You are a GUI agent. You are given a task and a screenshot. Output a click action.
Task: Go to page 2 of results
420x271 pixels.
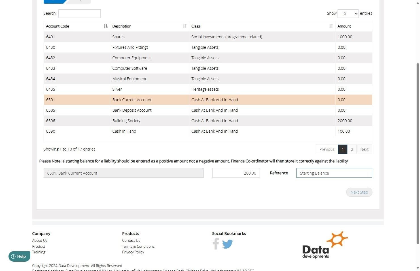(352, 149)
